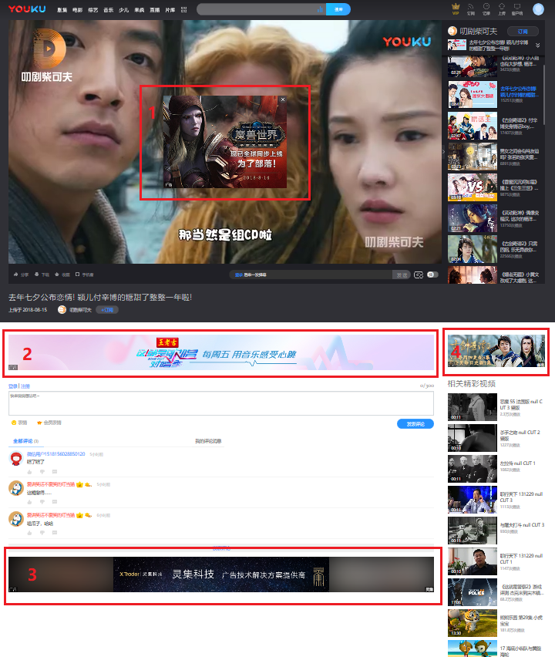Open small drama banner beside 王老吉 ad
The image size is (555, 657).
pyautogui.click(x=496, y=351)
